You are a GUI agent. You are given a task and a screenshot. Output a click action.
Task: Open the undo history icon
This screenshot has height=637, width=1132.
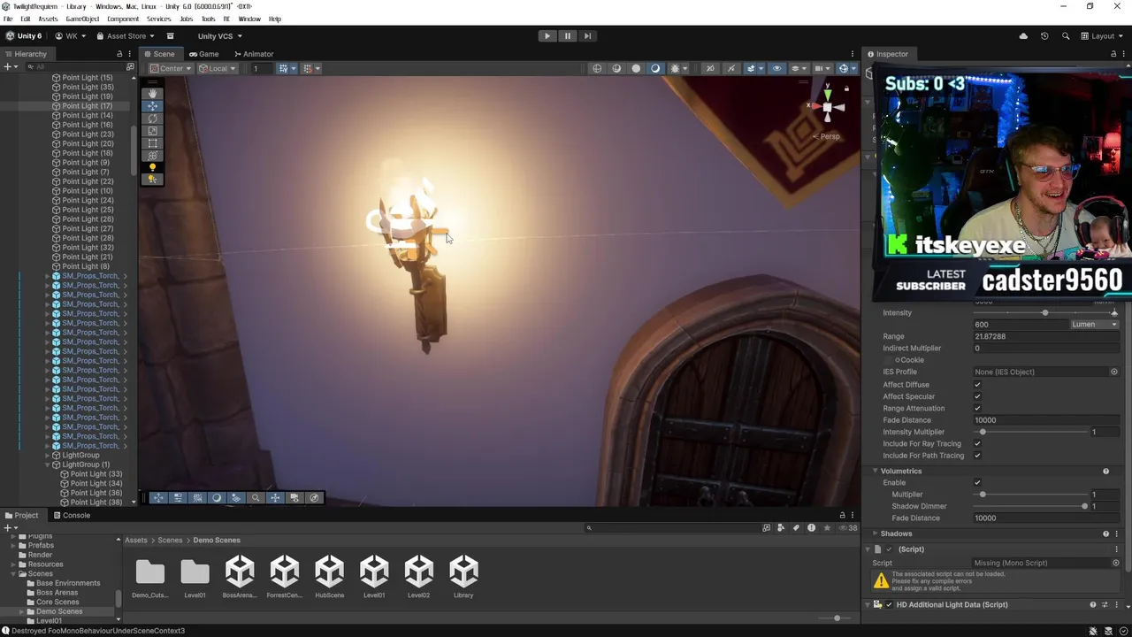point(1044,36)
